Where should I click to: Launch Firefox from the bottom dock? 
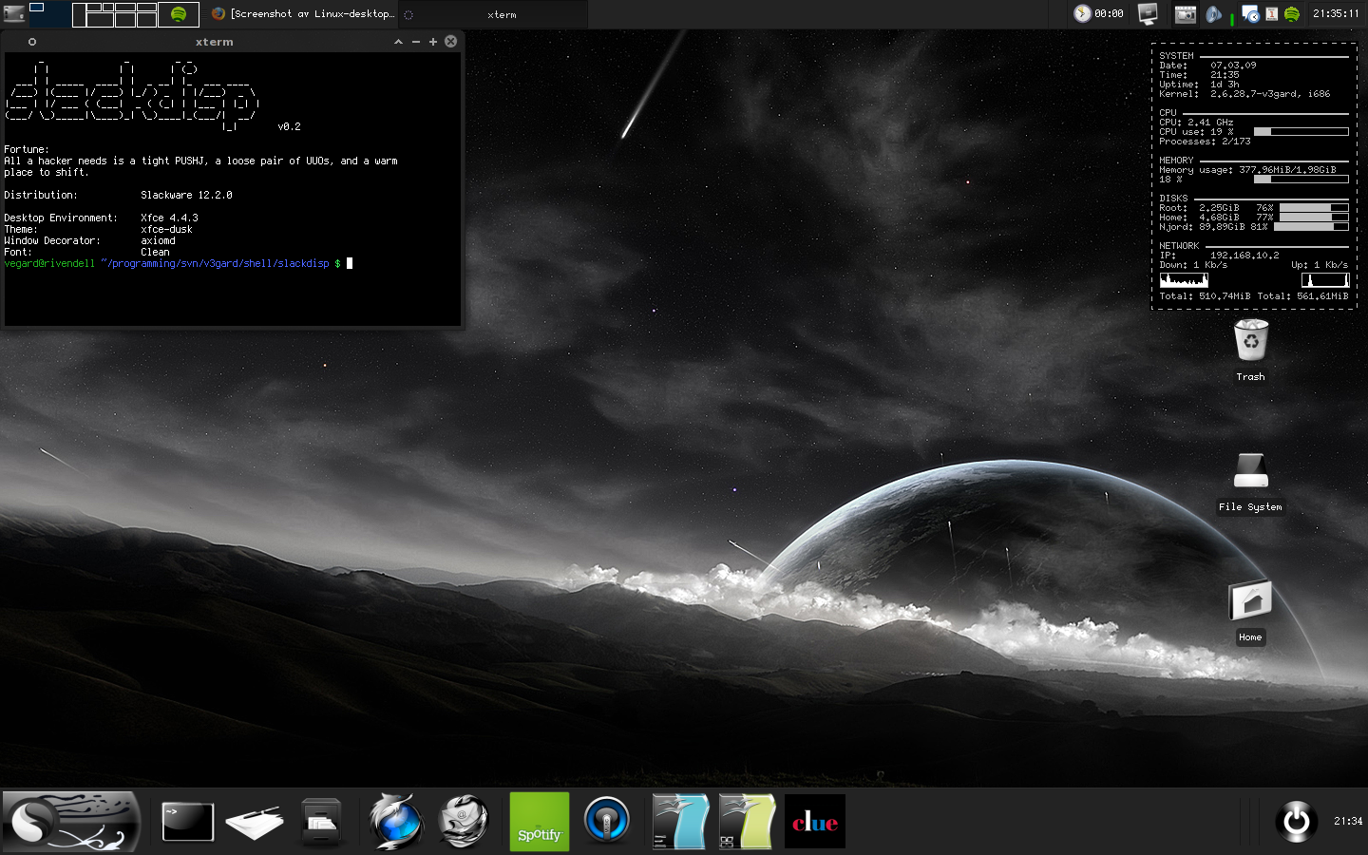click(x=395, y=821)
